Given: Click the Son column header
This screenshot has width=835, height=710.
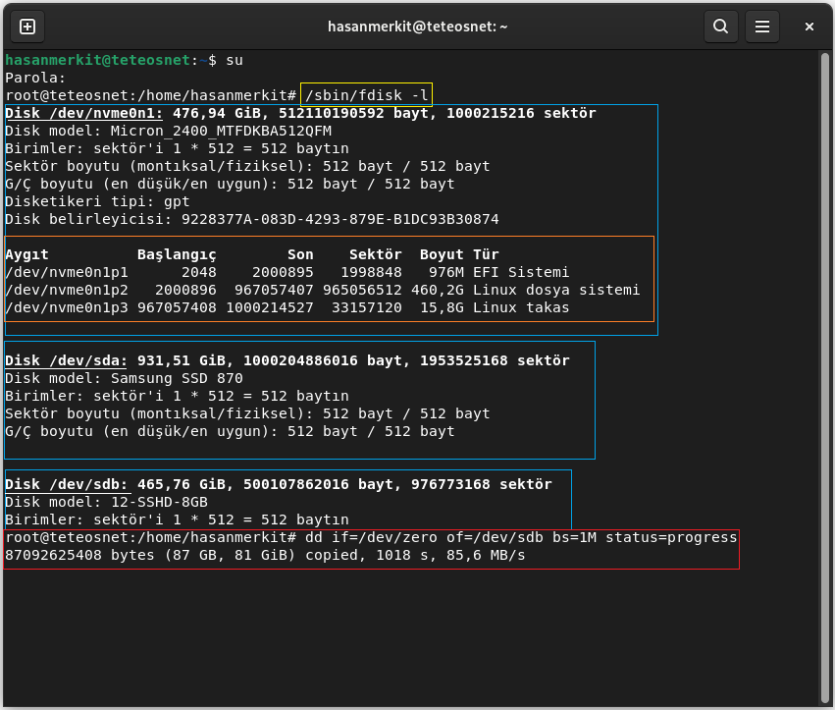Looking at the screenshot, I should (x=300, y=254).
